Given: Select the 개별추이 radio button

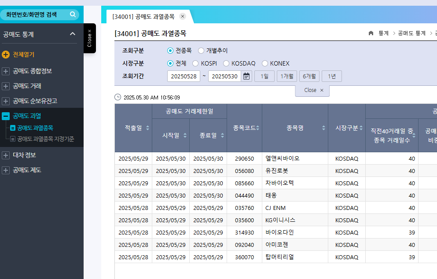Looking at the screenshot, I should point(201,51).
